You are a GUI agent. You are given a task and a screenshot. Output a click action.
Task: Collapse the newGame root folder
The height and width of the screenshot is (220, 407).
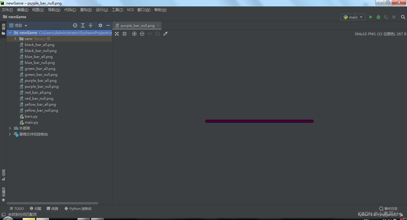coord(10,33)
